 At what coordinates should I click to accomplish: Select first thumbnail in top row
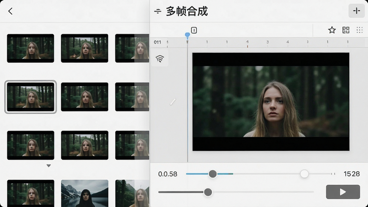pyautogui.click(x=30, y=48)
